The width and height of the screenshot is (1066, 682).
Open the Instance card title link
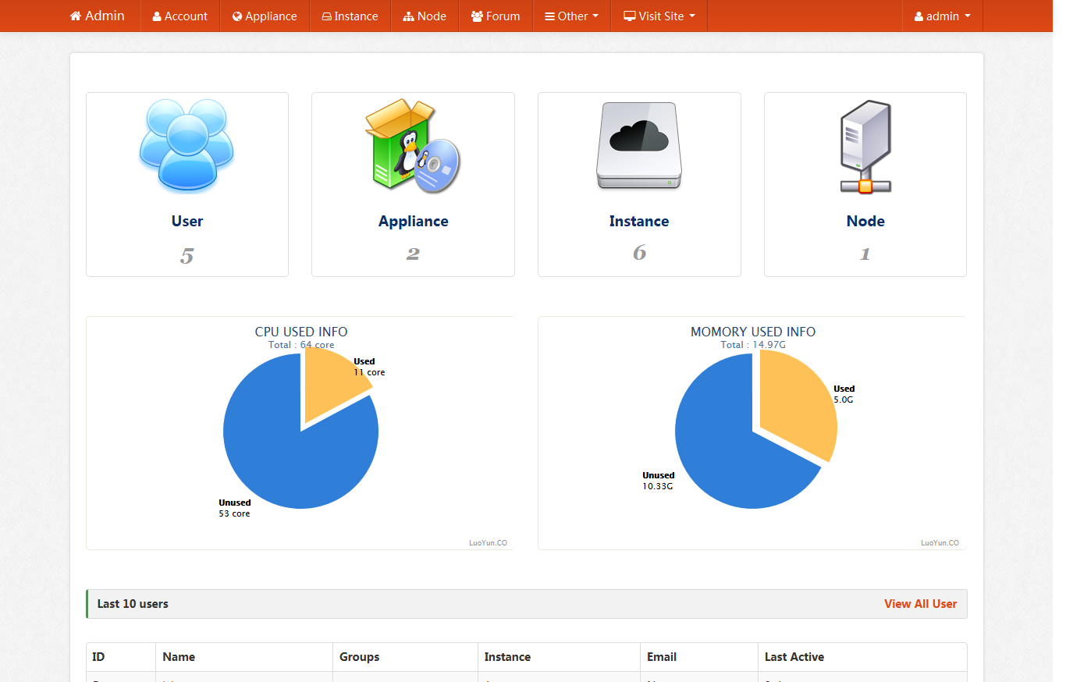click(x=639, y=221)
